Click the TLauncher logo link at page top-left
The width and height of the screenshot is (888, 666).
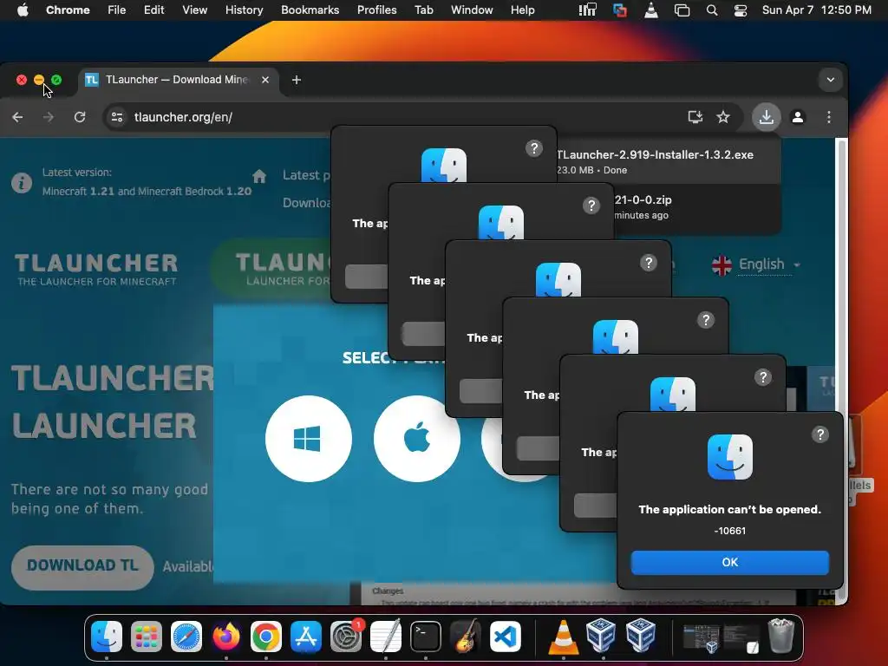point(97,269)
